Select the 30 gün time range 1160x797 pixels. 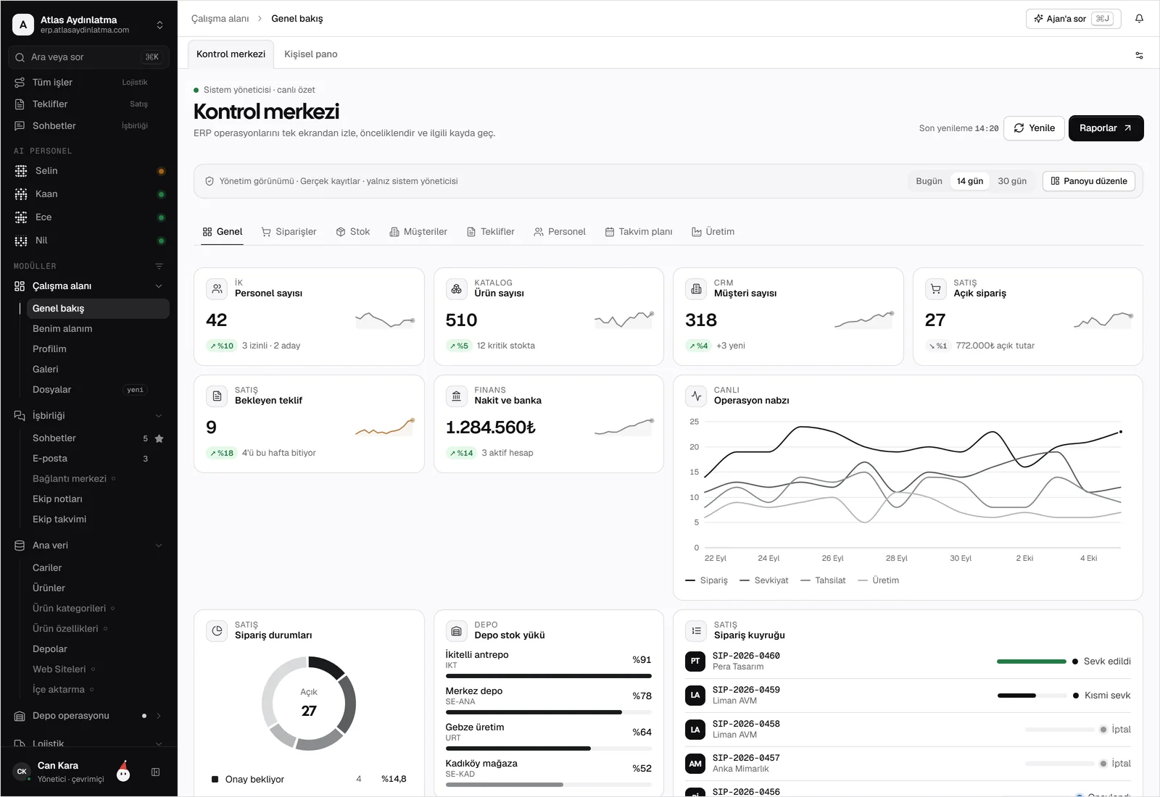coord(1012,181)
